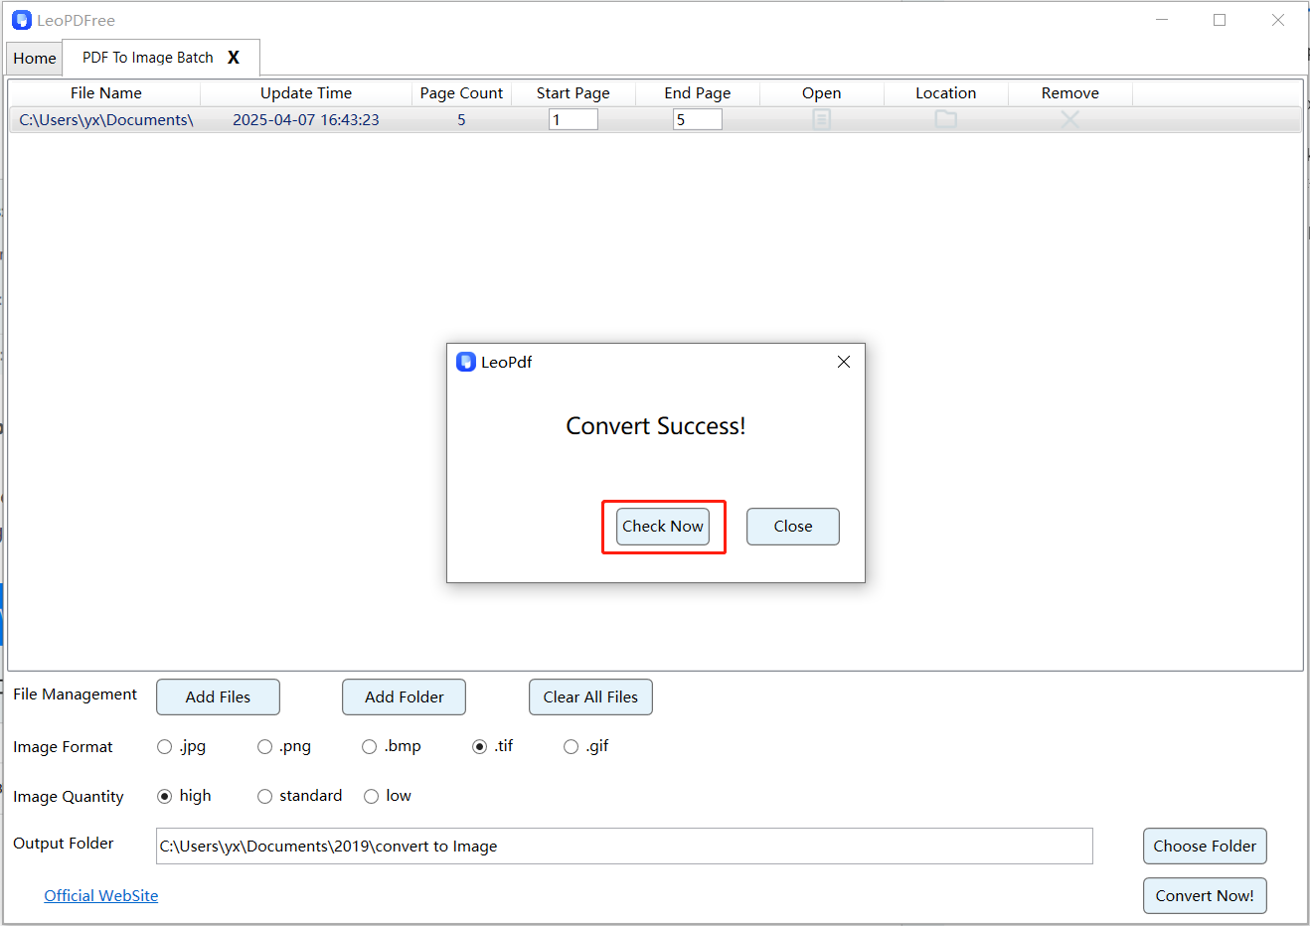Close the LeoPdf dialog with X
The height and width of the screenshot is (926, 1310).
tap(843, 362)
